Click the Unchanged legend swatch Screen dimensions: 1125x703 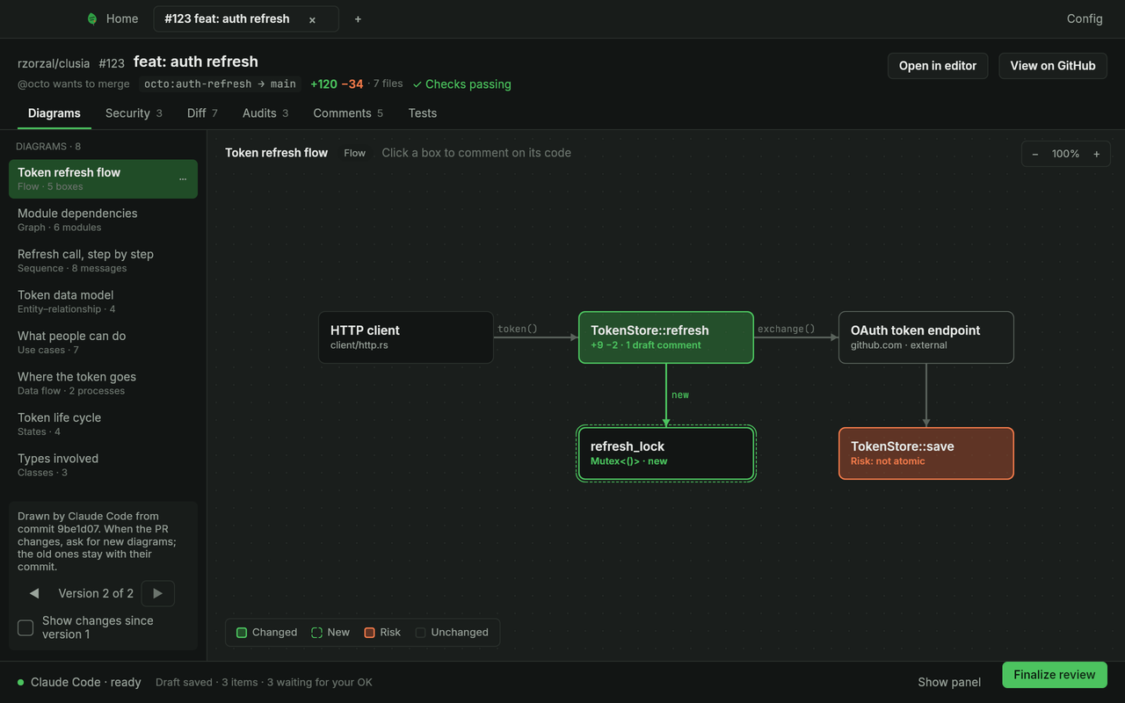pyautogui.click(x=420, y=633)
